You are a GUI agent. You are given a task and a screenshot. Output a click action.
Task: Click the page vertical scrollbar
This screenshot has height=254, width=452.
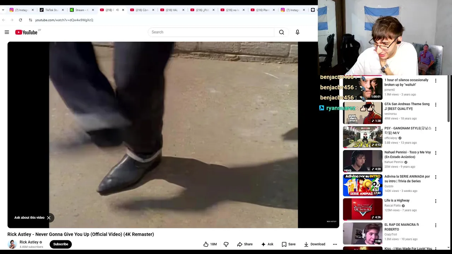(x=449, y=99)
